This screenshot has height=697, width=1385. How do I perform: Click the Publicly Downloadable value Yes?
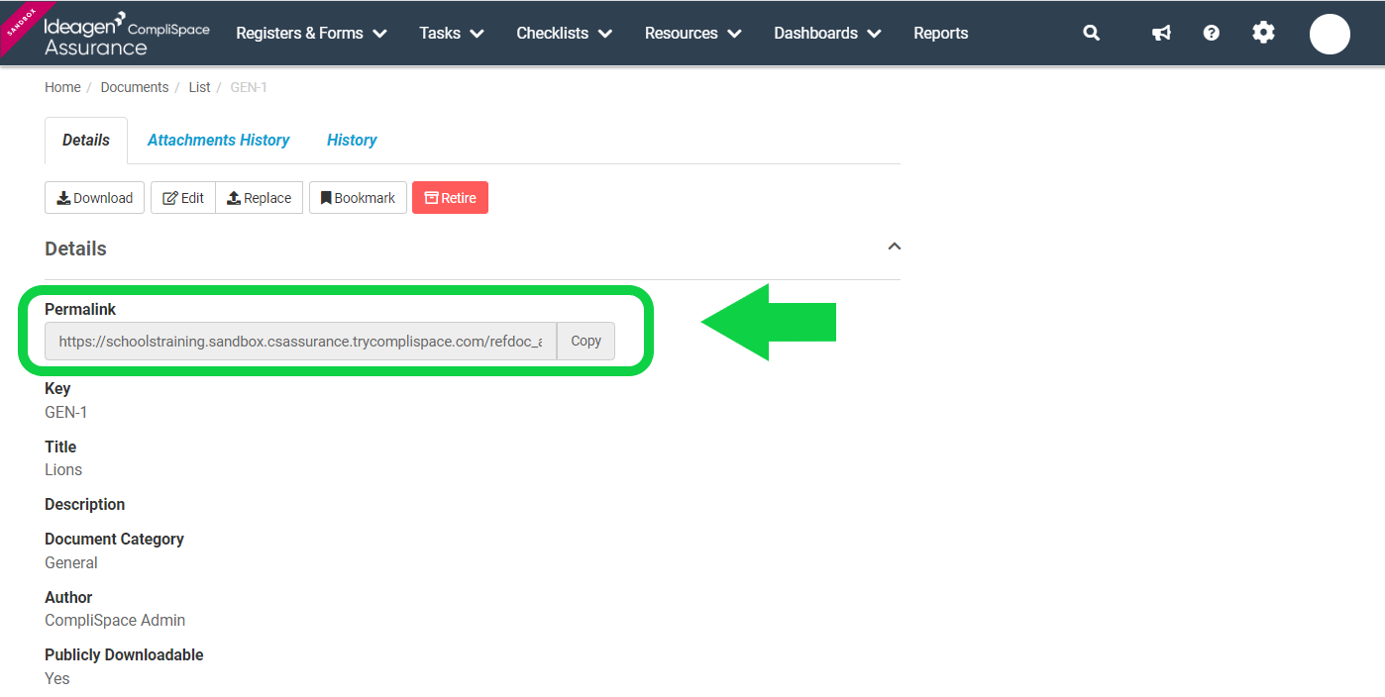[x=57, y=678]
